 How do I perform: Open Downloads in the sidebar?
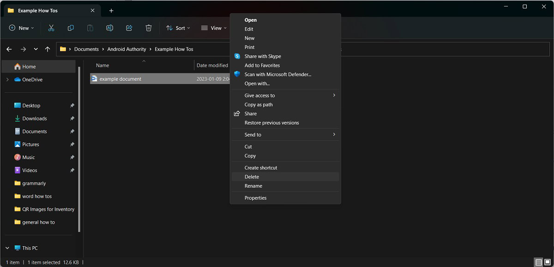(x=35, y=119)
